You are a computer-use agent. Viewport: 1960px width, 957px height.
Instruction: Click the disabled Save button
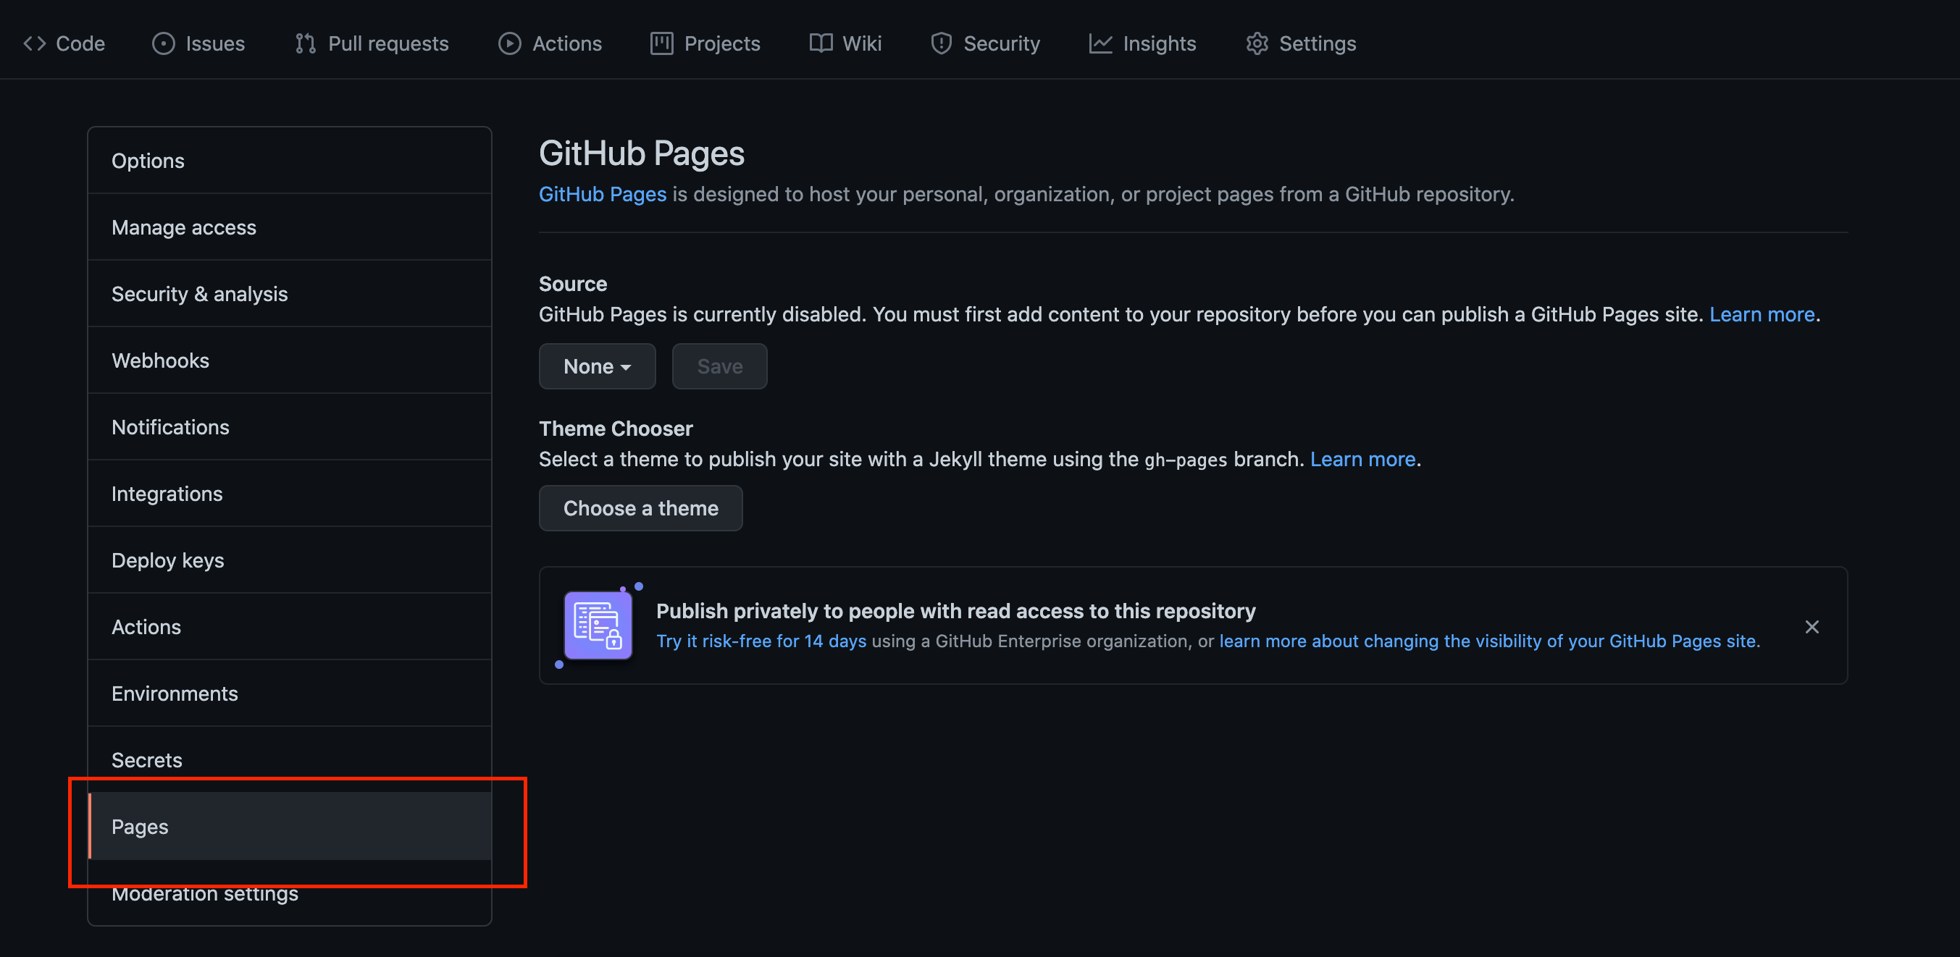tap(719, 367)
